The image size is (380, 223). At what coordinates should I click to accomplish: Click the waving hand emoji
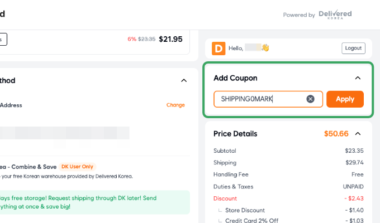pyautogui.click(x=265, y=48)
